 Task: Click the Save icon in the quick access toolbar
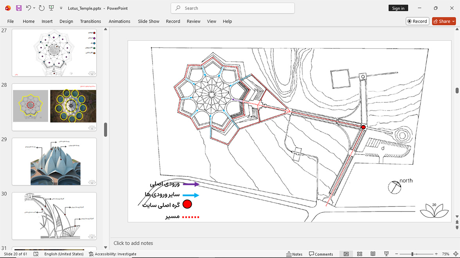coord(19,8)
